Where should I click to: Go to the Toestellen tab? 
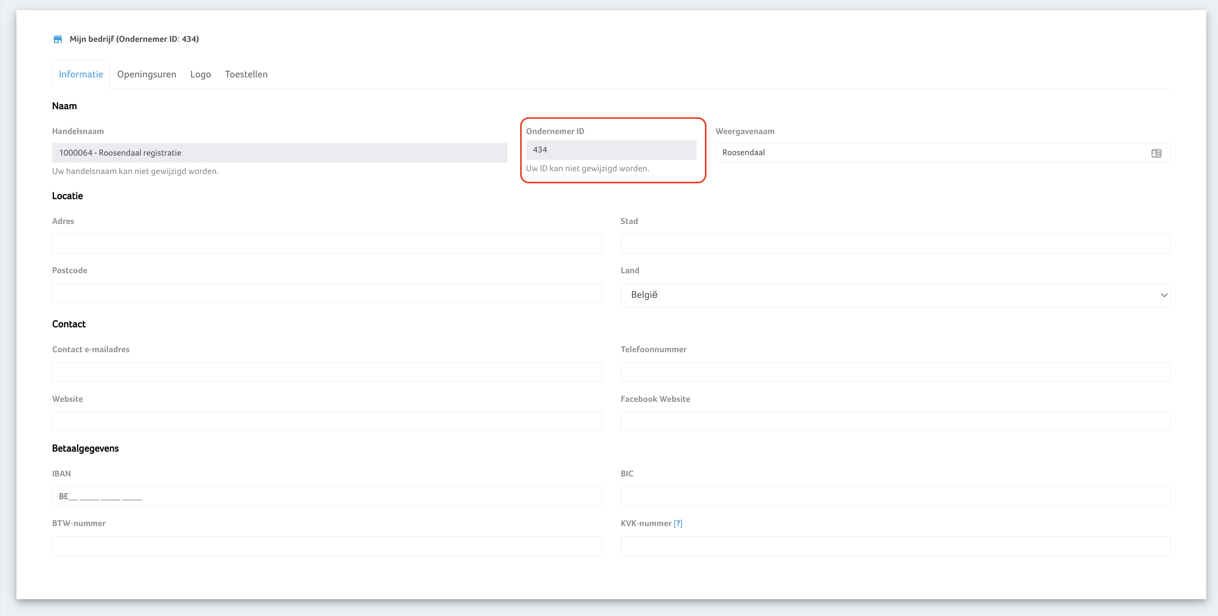pyautogui.click(x=246, y=74)
